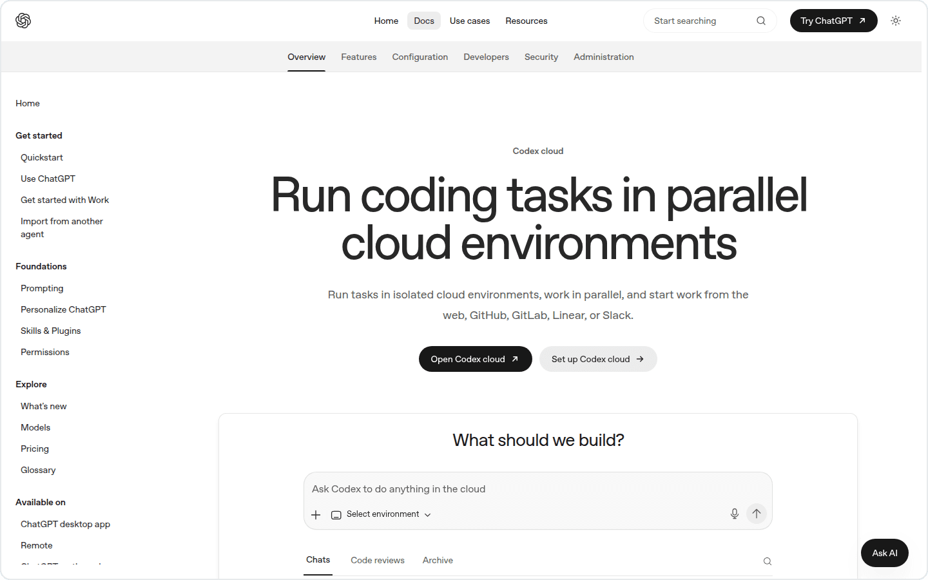
Task: Open Use cases in top navigation
Action: (x=470, y=21)
